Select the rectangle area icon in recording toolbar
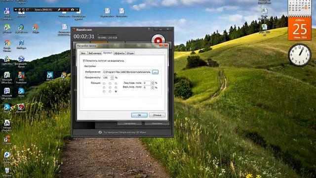316x178 pixels. click(28, 10)
